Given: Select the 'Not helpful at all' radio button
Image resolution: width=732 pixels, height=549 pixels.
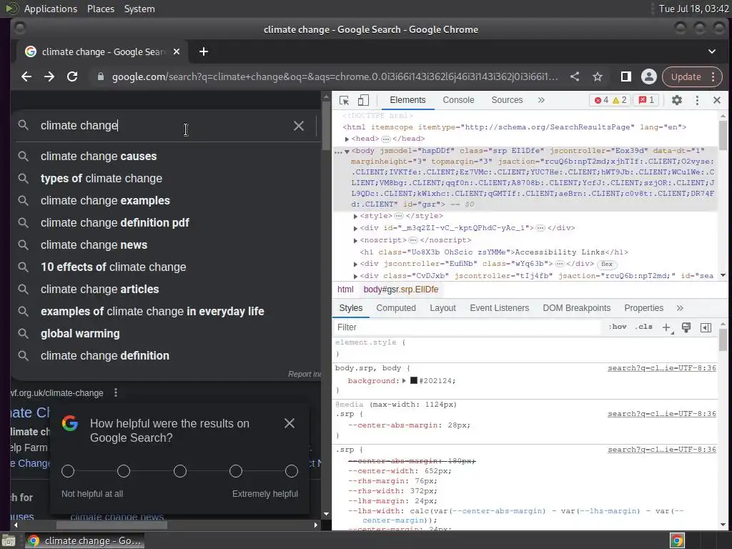Looking at the screenshot, I should click(68, 471).
